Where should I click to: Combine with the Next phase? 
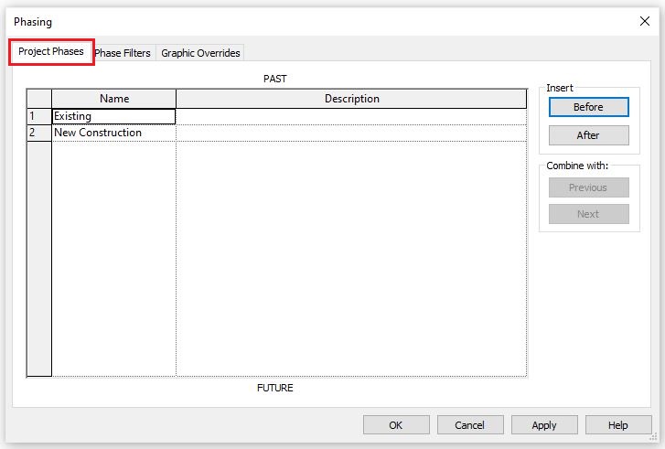coord(588,214)
